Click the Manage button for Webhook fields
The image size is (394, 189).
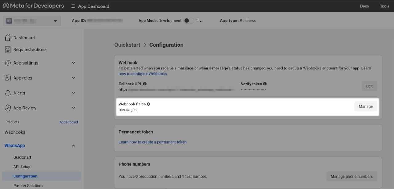coord(366,106)
